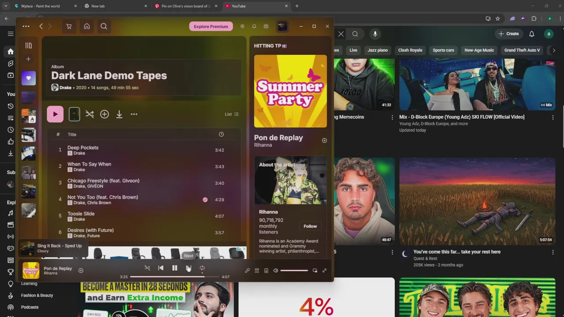Select Grand Theft Auto V chip
This screenshot has width=564, height=317.
pos(522,50)
